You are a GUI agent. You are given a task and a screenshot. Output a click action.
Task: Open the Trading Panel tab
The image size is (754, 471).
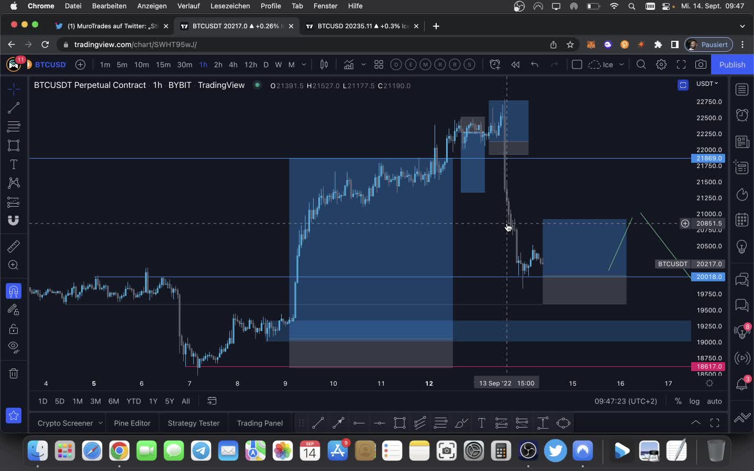(x=260, y=423)
